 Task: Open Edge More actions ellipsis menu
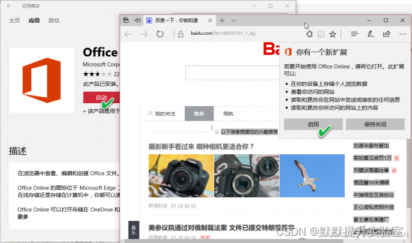tap(403, 34)
